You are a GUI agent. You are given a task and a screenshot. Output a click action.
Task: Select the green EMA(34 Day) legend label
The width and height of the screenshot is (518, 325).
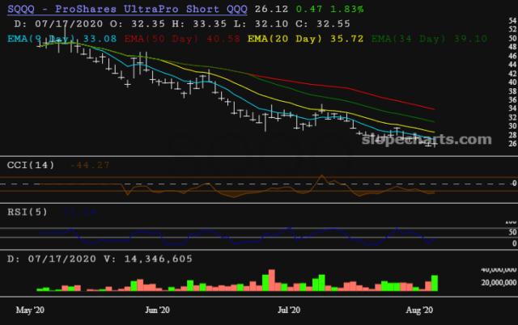click(411, 37)
